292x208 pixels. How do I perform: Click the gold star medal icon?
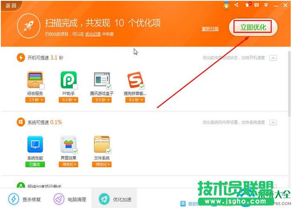coord(226,6)
